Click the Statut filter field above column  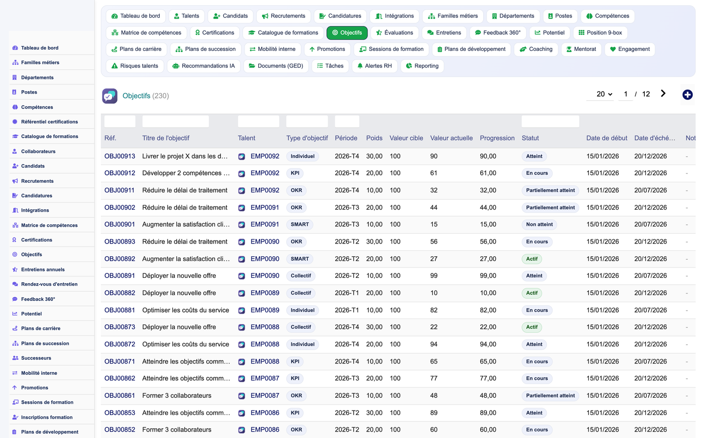coord(550,122)
